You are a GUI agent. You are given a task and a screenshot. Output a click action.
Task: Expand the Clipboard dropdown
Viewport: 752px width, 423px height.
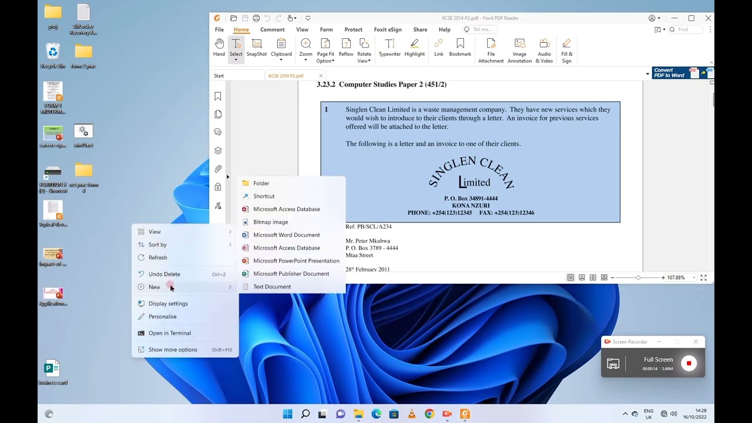(x=281, y=61)
